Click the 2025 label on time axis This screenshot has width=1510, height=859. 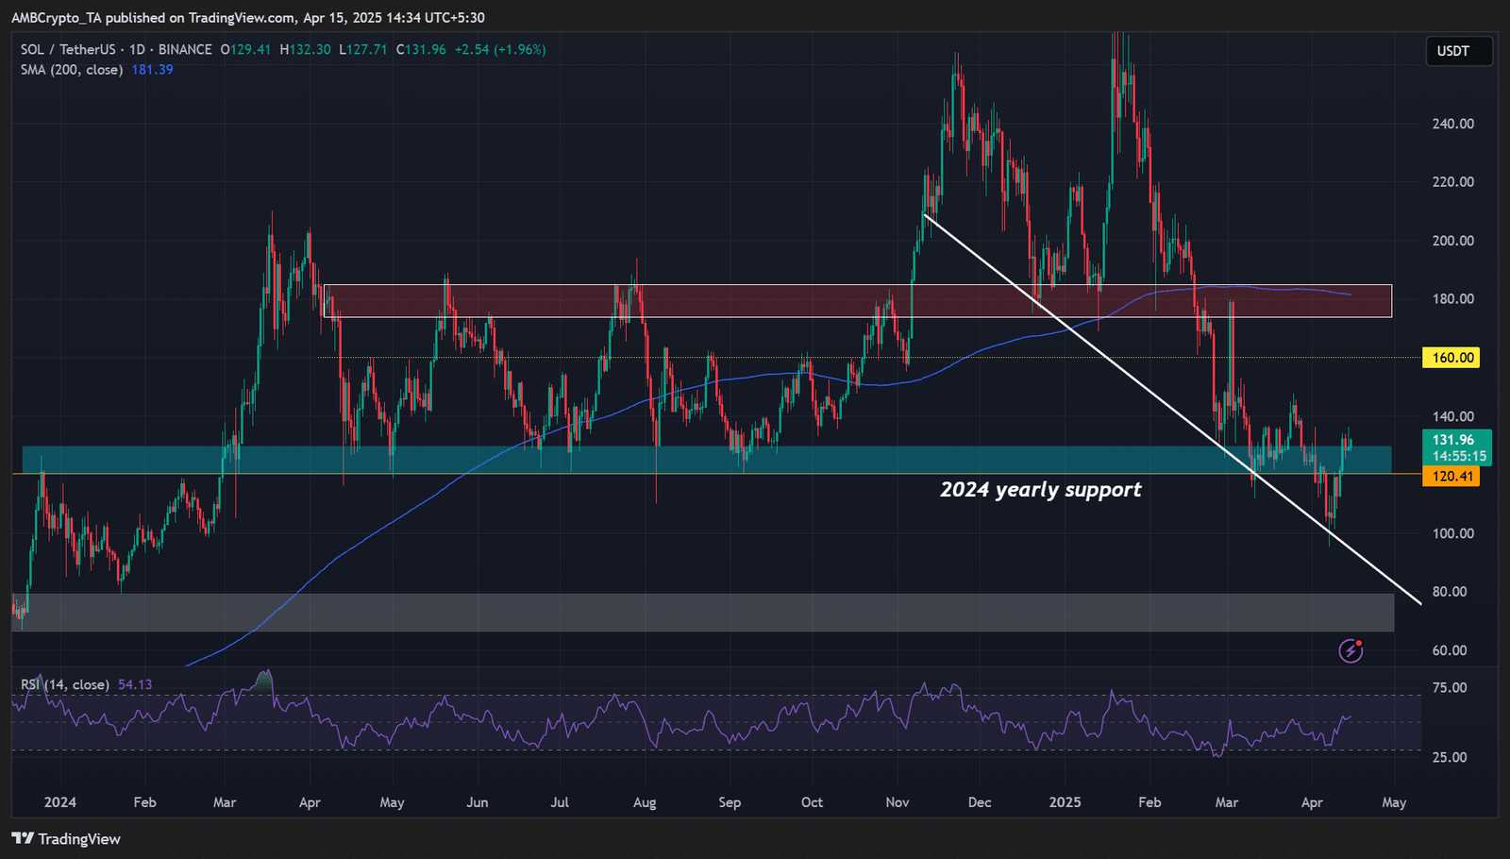pos(1065,802)
